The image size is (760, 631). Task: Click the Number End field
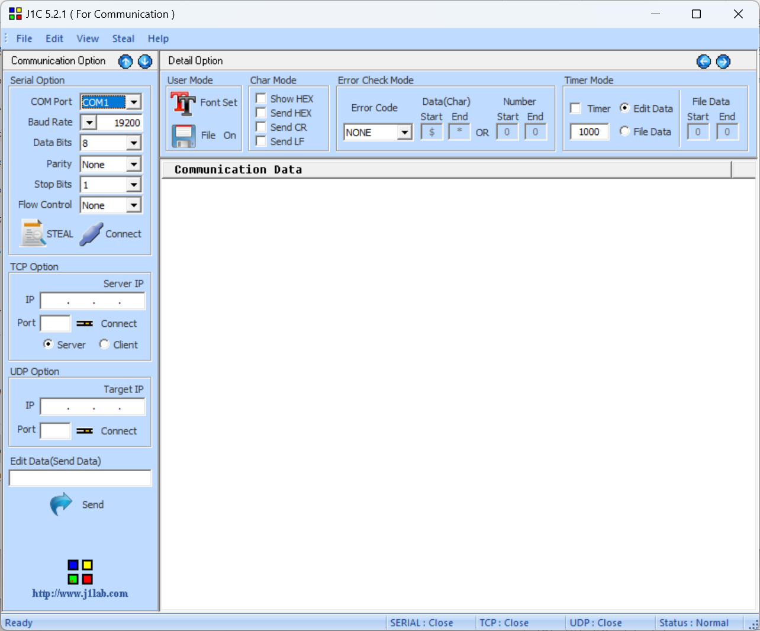[536, 132]
